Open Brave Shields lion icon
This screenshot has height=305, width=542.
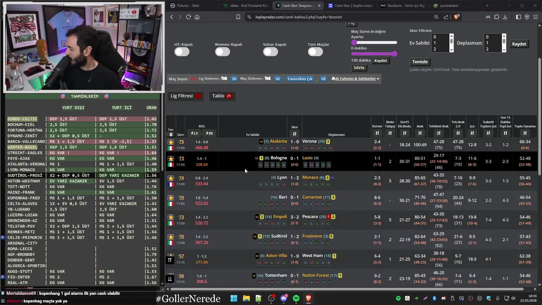click(x=456, y=17)
